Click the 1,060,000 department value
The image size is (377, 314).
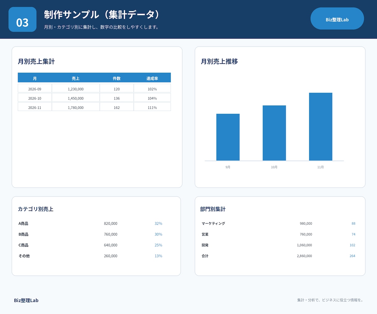pyautogui.click(x=304, y=245)
